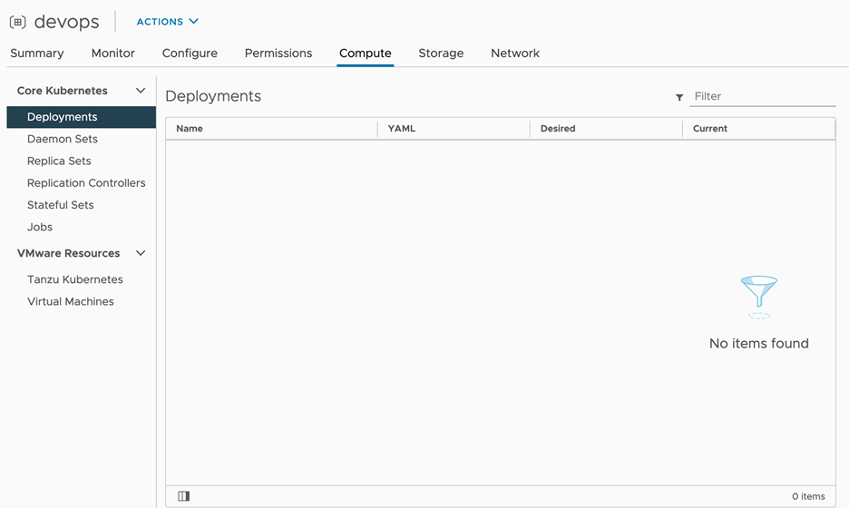
Task: Open the Configure tab
Action: coord(190,54)
